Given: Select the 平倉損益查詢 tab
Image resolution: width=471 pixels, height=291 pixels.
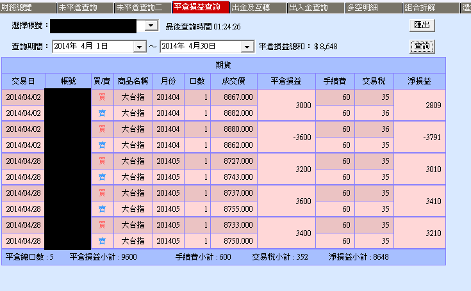Looking at the screenshot, I should point(201,7).
